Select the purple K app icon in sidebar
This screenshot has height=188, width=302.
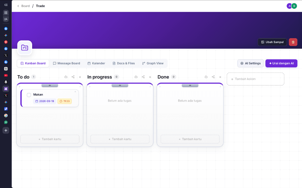[x=6, y=89]
